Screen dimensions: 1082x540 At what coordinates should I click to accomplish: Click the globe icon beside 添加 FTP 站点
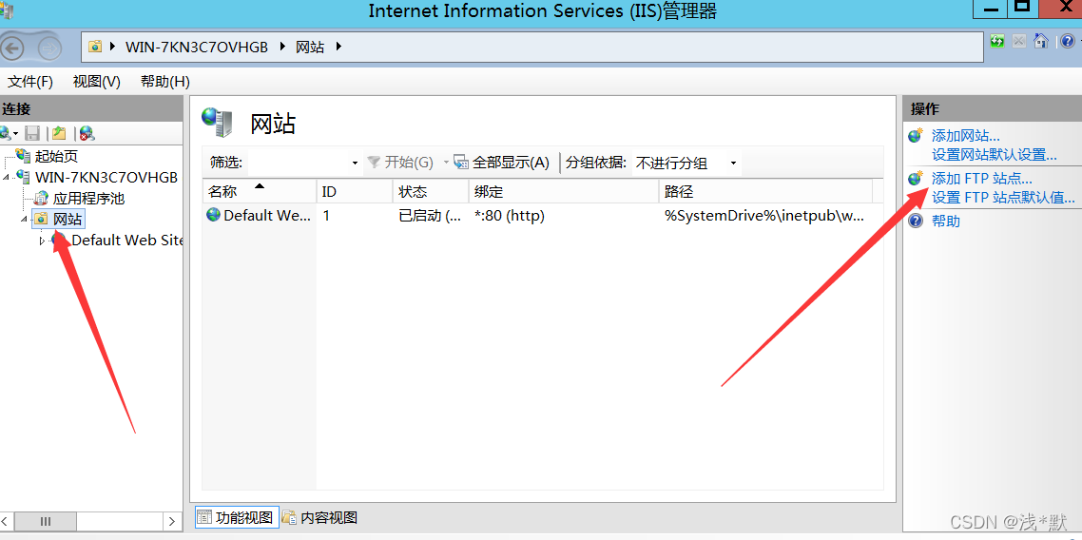tap(916, 179)
